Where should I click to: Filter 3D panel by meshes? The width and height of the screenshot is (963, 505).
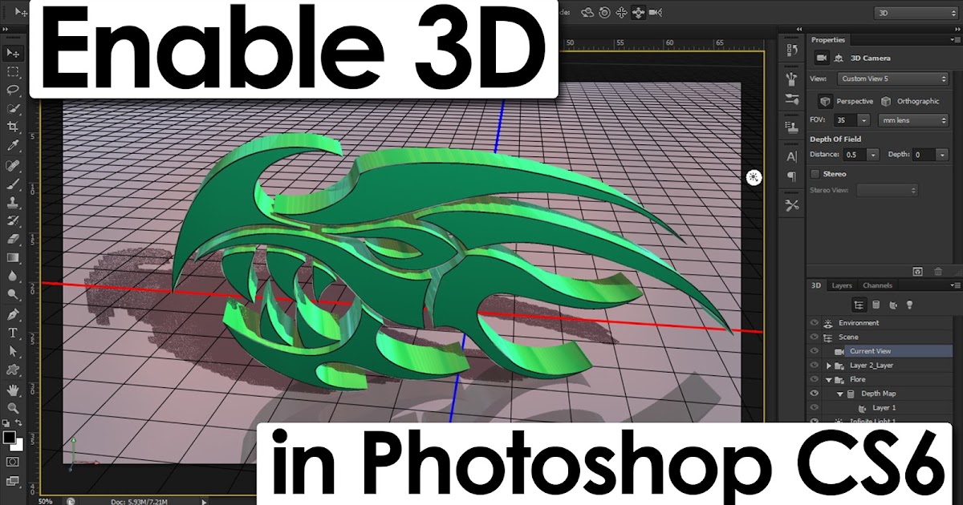pyautogui.click(x=876, y=305)
